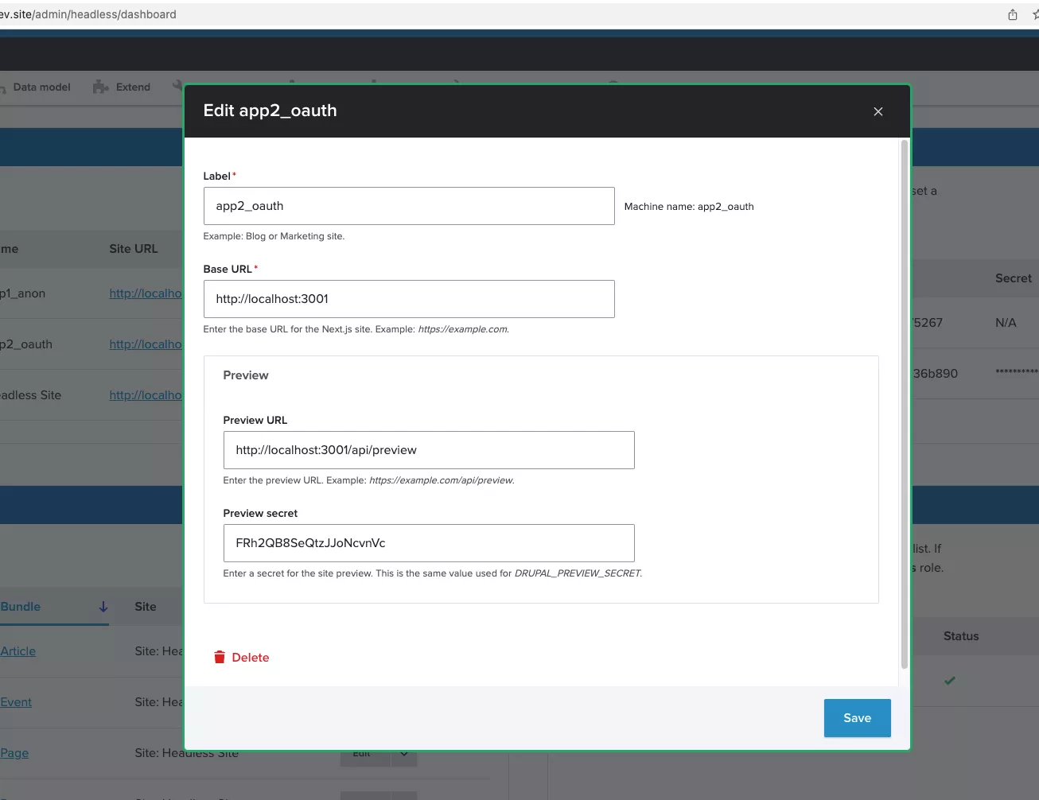
Task: Open the Article bundle link
Action: pyautogui.click(x=18, y=651)
